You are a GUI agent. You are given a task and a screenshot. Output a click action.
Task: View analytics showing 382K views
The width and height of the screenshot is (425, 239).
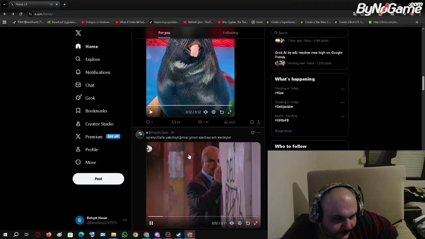coord(229,122)
